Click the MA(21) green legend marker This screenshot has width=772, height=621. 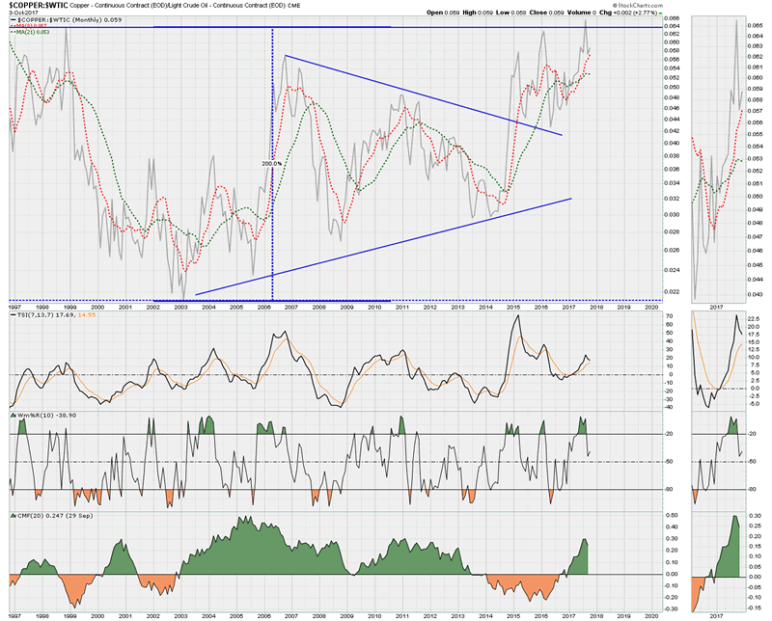click(12, 32)
